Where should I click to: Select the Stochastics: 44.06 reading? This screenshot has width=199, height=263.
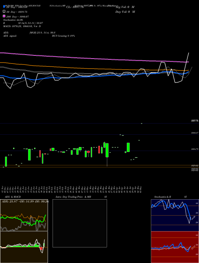point(13,20)
